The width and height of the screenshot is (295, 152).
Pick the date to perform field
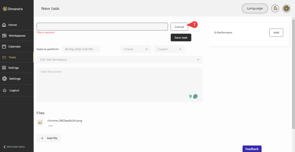81,49
